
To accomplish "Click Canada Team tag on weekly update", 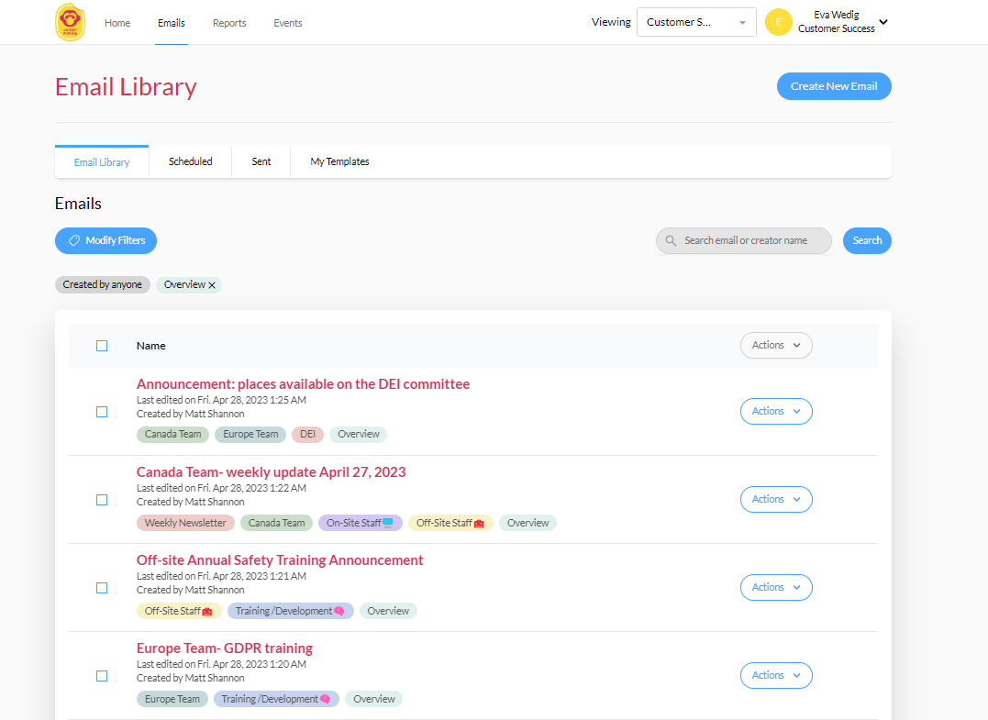I will click(276, 523).
